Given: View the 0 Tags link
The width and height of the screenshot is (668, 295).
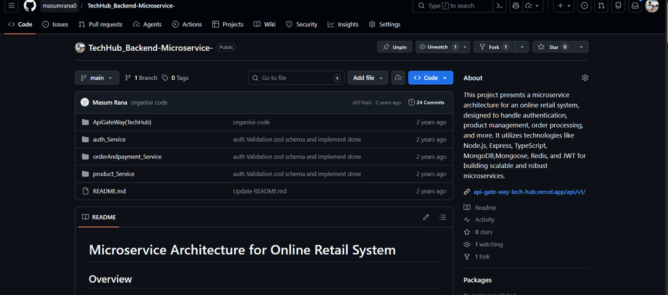Looking at the screenshot, I should 175,78.
